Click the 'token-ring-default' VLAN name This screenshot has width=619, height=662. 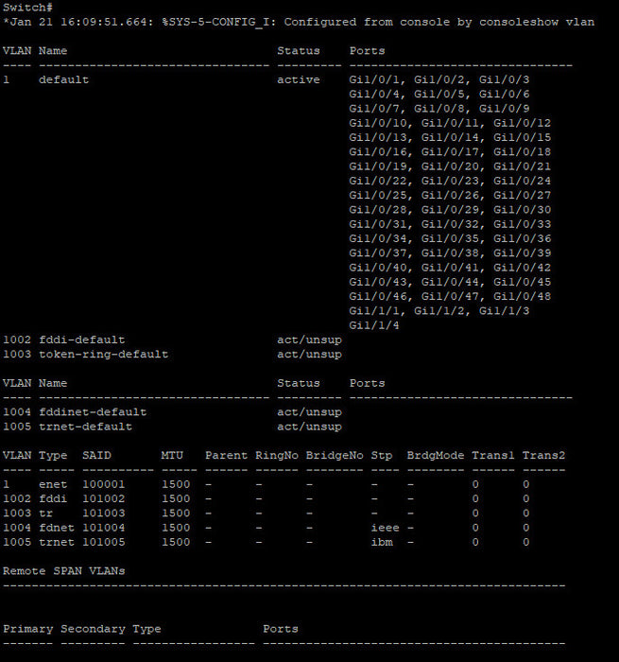click(x=103, y=355)
